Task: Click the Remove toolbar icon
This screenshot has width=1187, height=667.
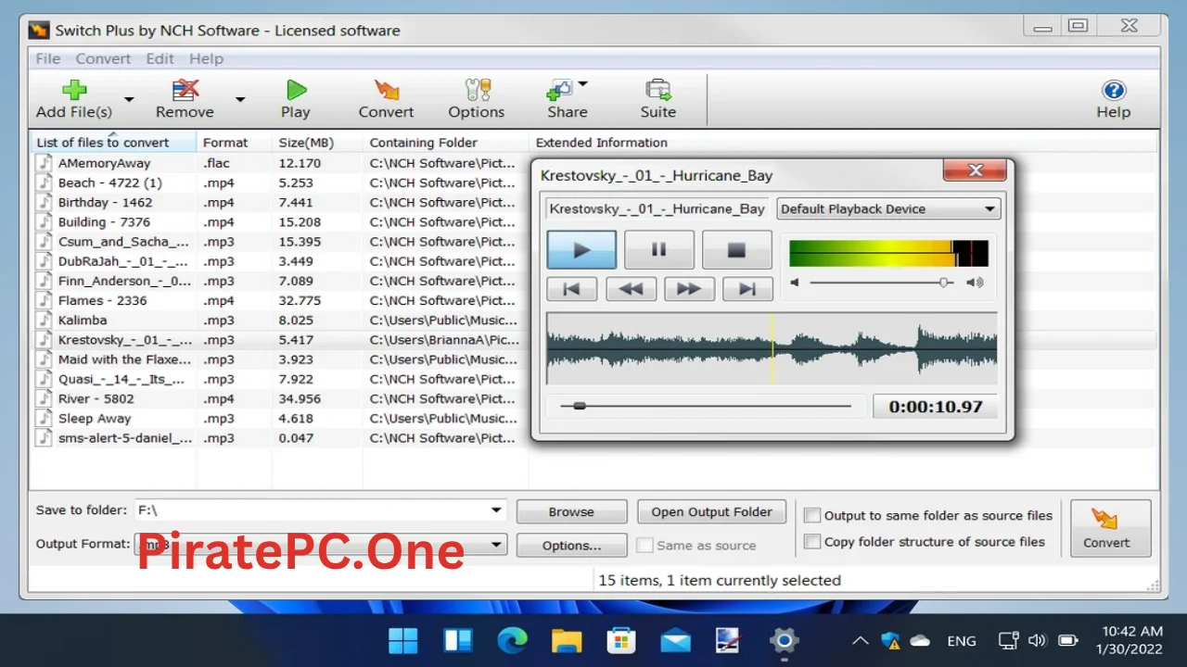Action: [185, 91]
